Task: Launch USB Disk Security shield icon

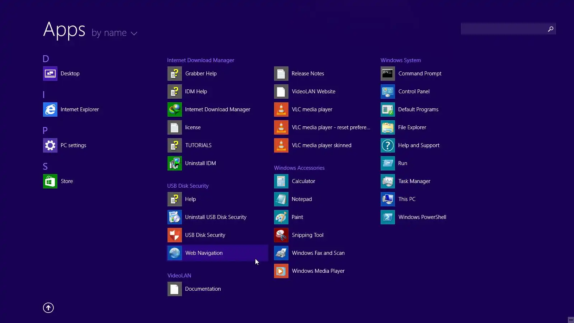Action: (x=175, y=235)
